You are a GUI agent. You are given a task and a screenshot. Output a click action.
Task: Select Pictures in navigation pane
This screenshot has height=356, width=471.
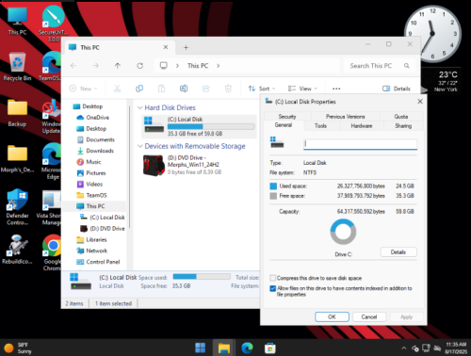[96, 173]
